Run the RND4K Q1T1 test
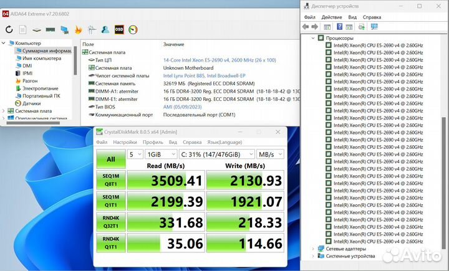The width and height of the screenshot is (449, 271). pyautogui.click(x=111, y=243)
